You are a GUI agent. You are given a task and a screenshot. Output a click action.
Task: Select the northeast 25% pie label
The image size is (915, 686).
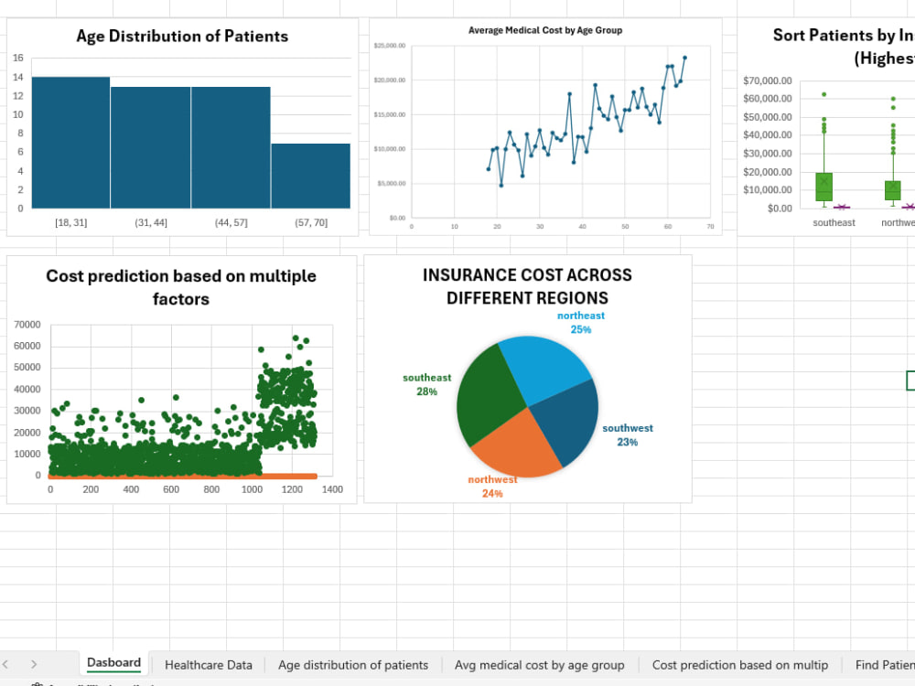pyautogui.click(x=581, y=322)
